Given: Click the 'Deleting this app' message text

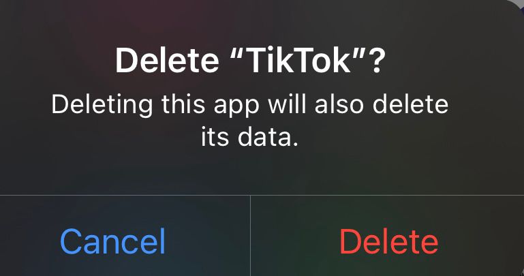Looking at the screenshot, I should (155, 104).
